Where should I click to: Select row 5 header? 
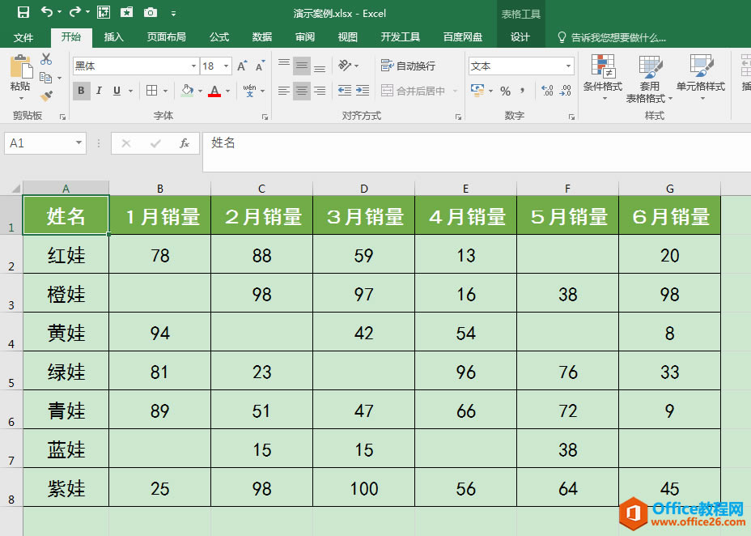[11, 371]
